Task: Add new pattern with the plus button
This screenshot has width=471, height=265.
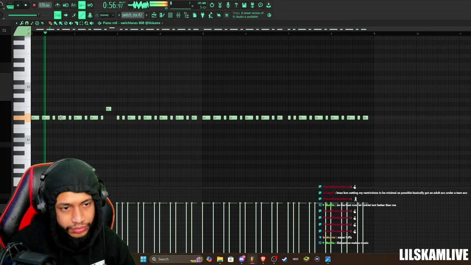Action: tap(146, 15)
